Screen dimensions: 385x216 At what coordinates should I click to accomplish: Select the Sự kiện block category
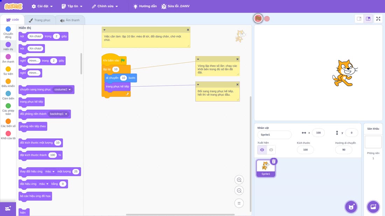(8, 71)
